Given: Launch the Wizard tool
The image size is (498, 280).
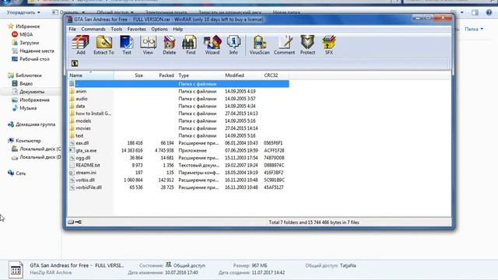Looking at the screenshot, I should coord(212,45).
